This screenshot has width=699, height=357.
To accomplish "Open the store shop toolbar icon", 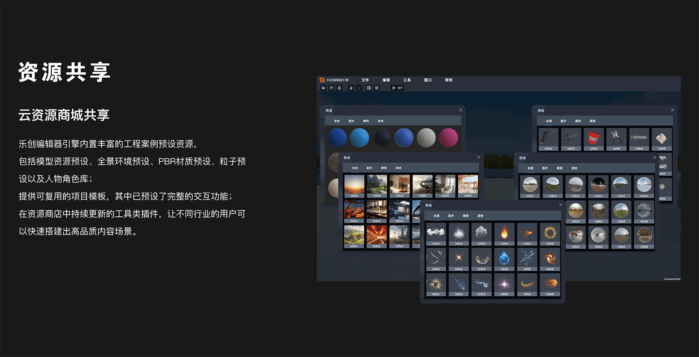I will (x=377, y=88).
